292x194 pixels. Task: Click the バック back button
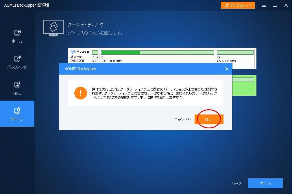click(236, 183)
